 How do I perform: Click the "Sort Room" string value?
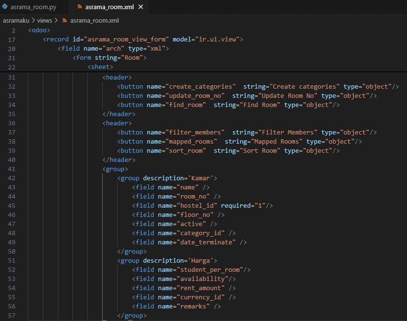[x=260, y=151]
